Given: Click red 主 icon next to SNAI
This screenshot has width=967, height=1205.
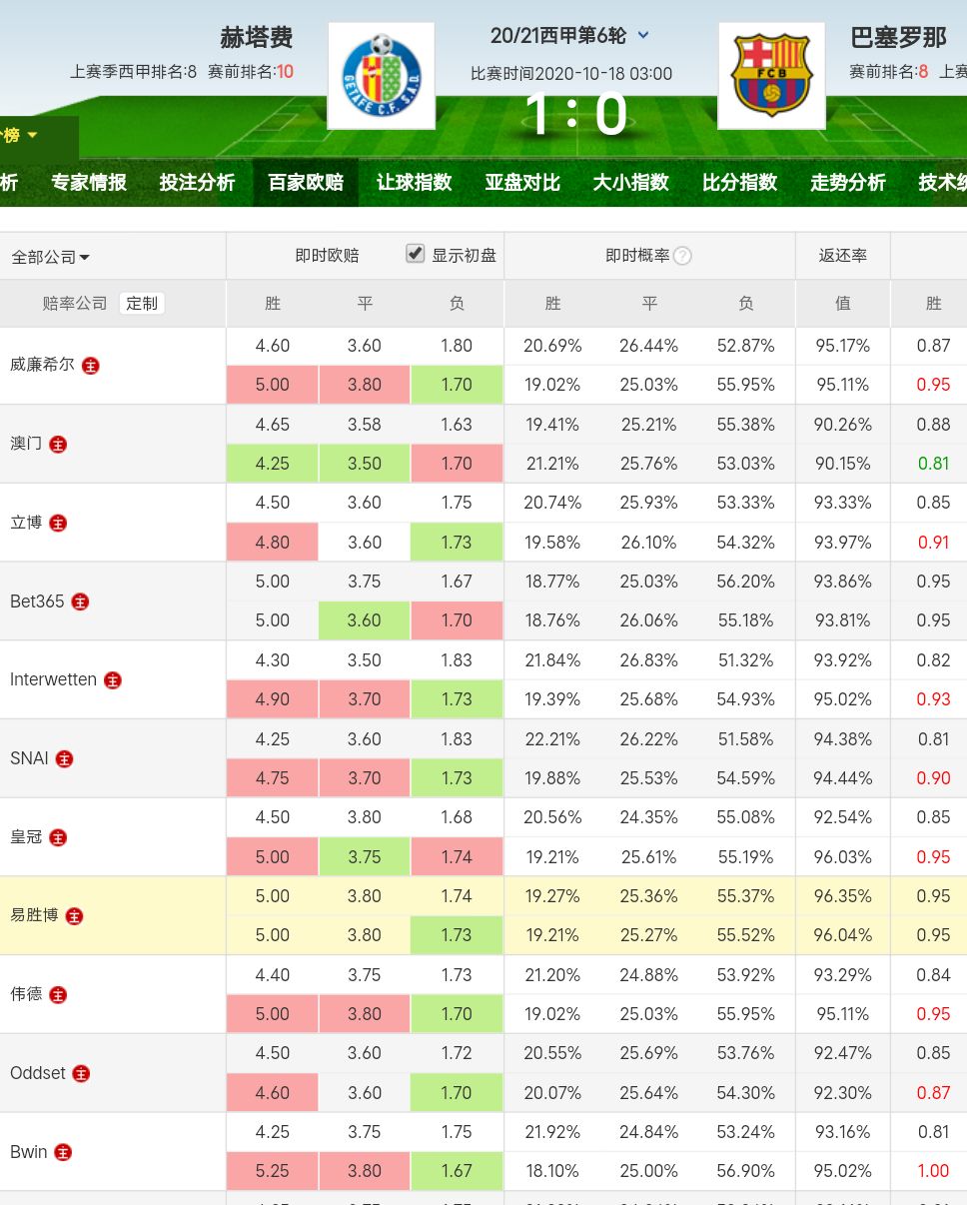Looking at the screenshot, I should click(x=64, y=759).
